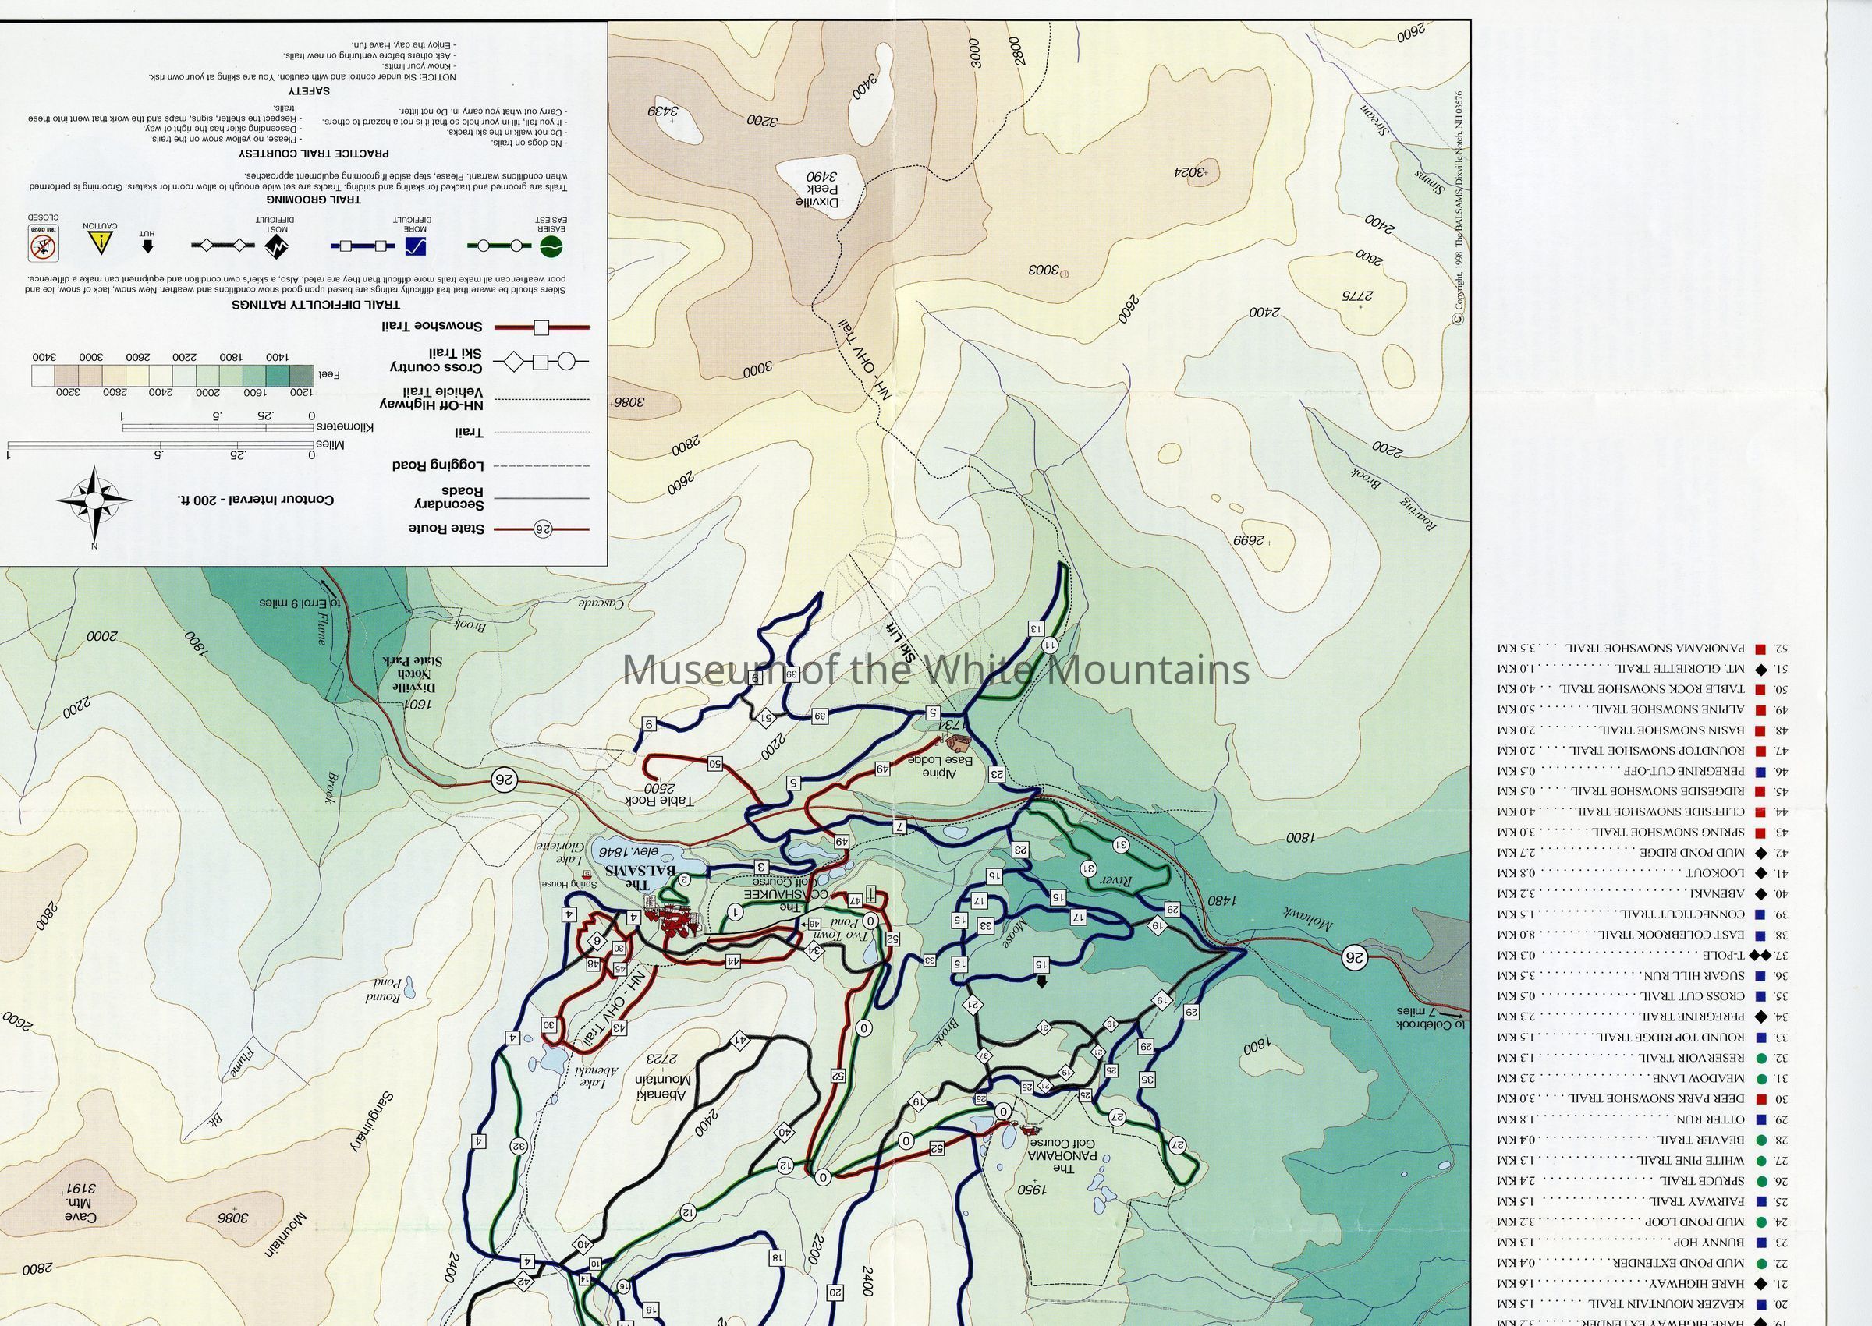Image resolution: width=1872 pixels, height=1326 pixels.
Task: Click the State Route 26 legend shield
Action: (x=541, y=529)
